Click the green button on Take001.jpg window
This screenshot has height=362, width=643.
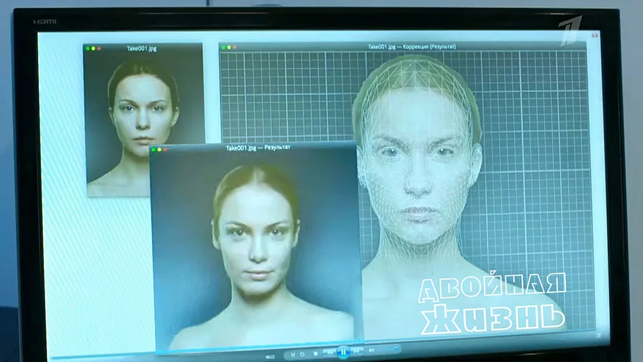pos(88,48)
